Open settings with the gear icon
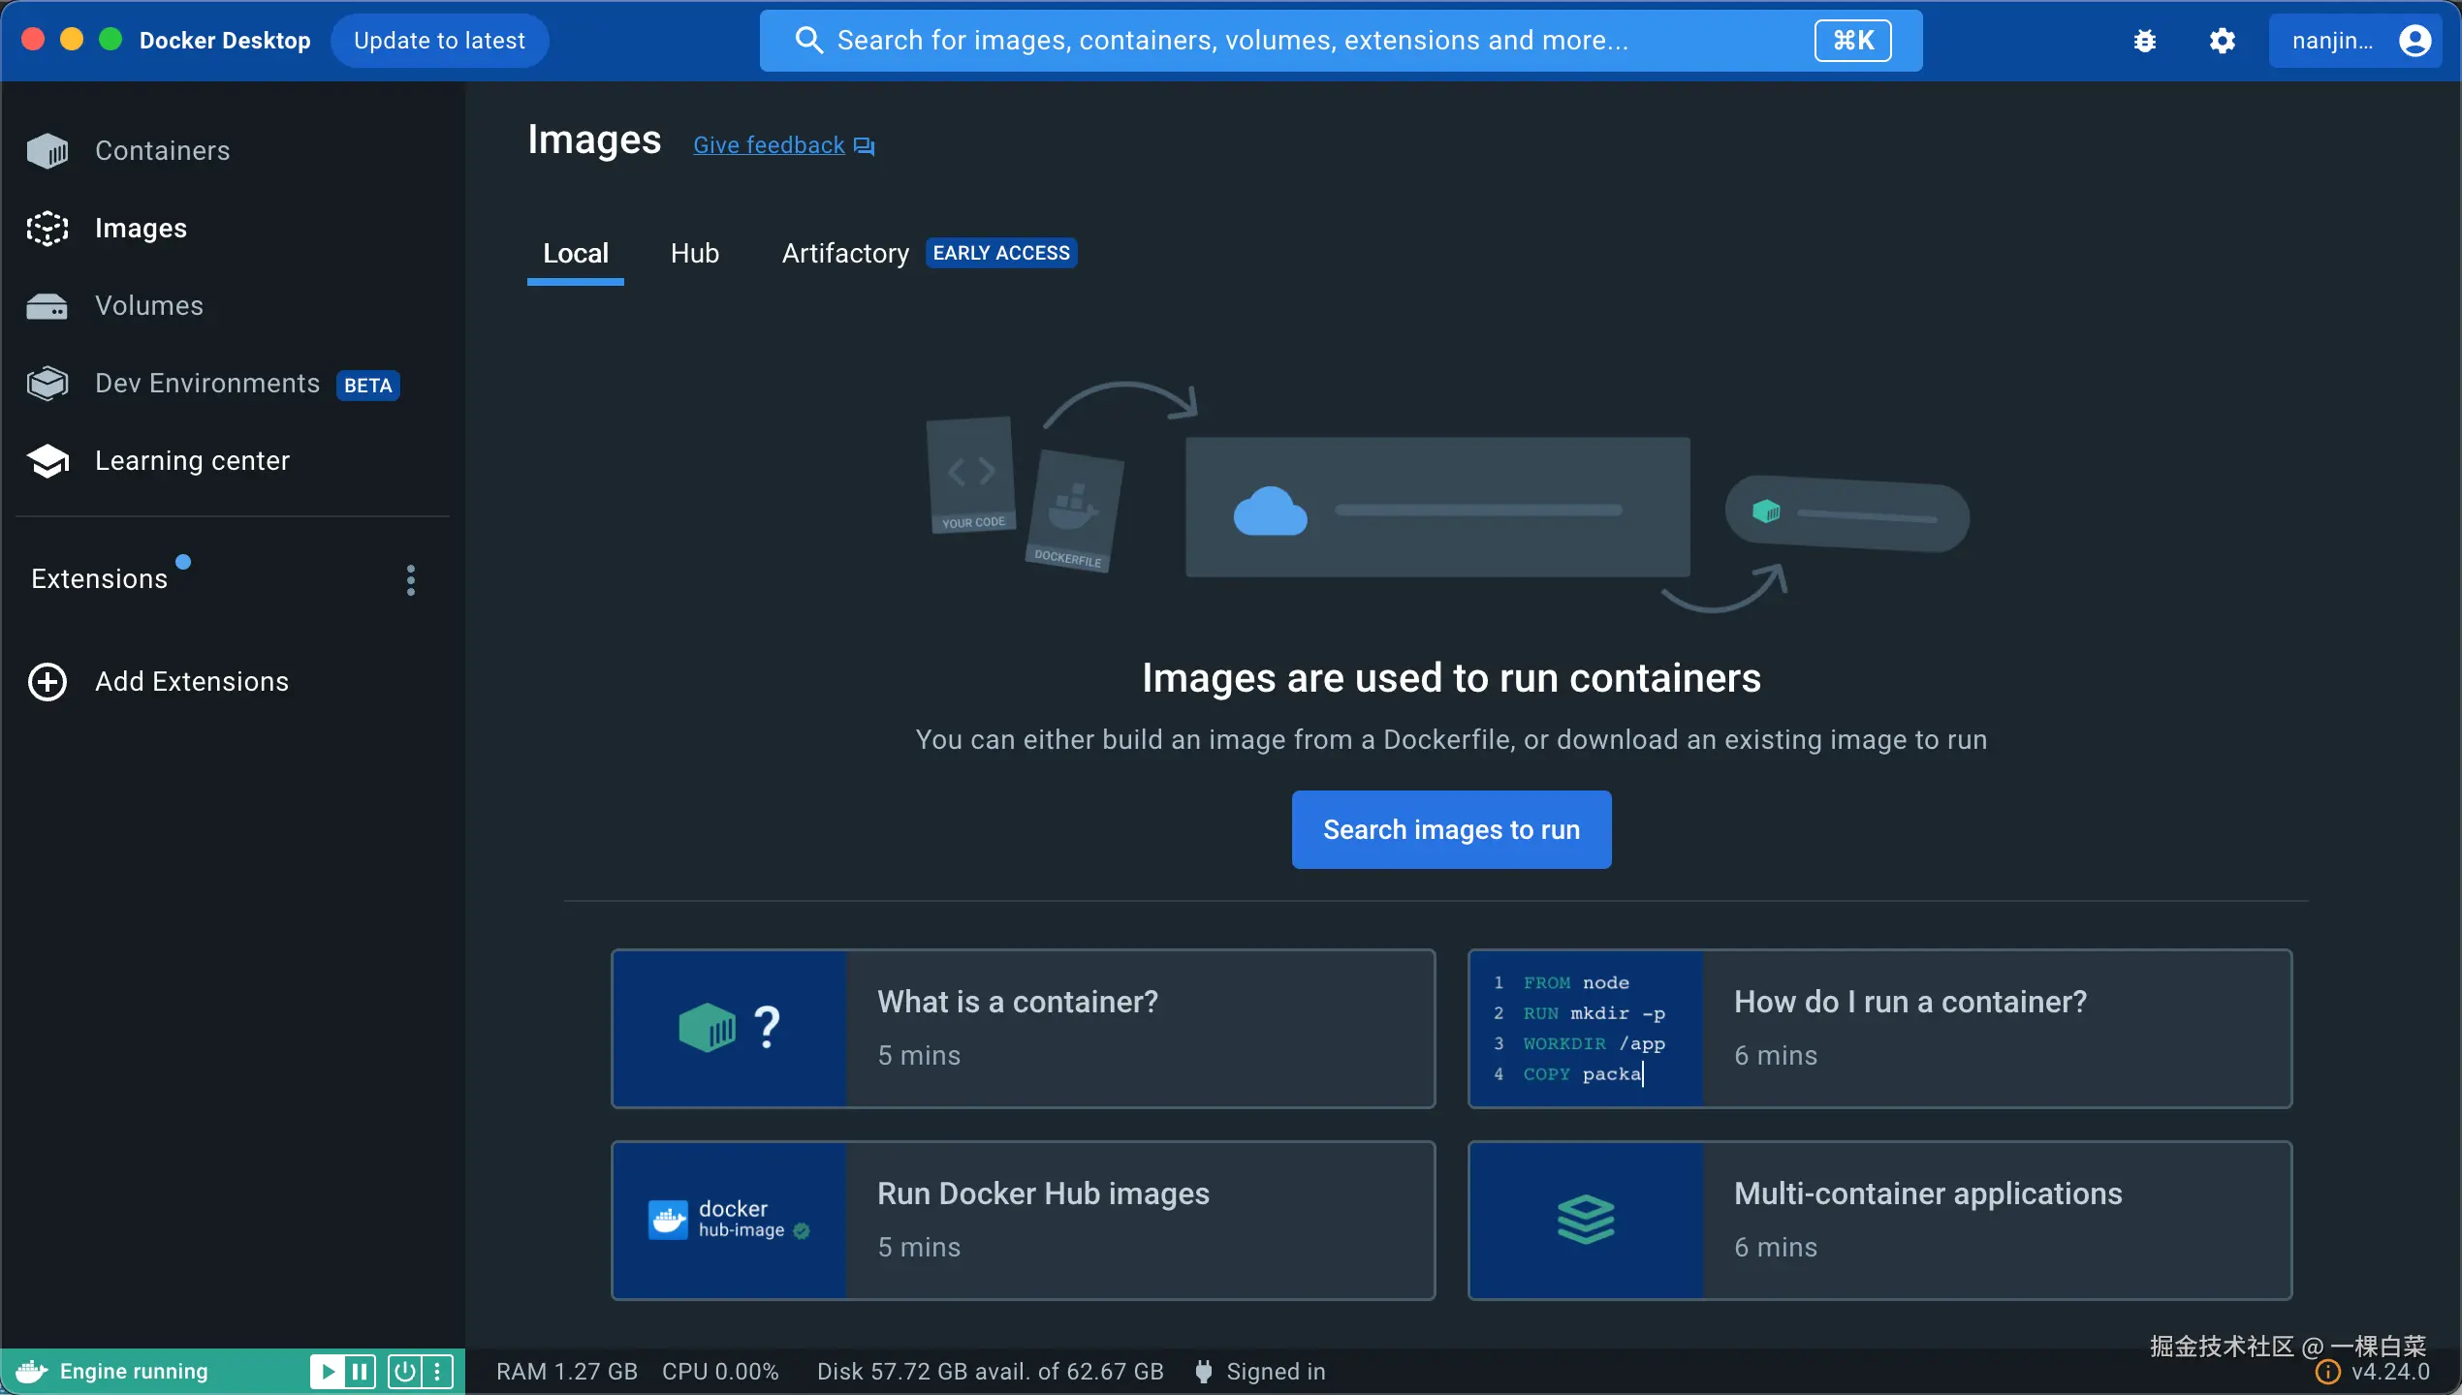2462x1395 pixels. [x=2222, y=41]
